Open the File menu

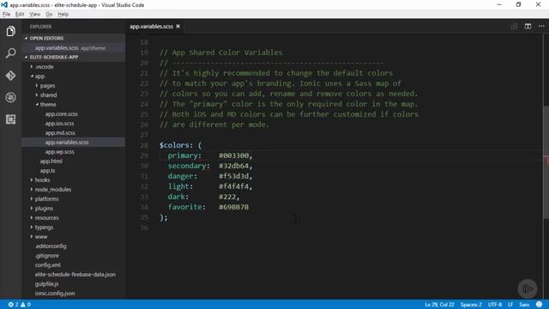pyautogui.click(x=6, y=15)
